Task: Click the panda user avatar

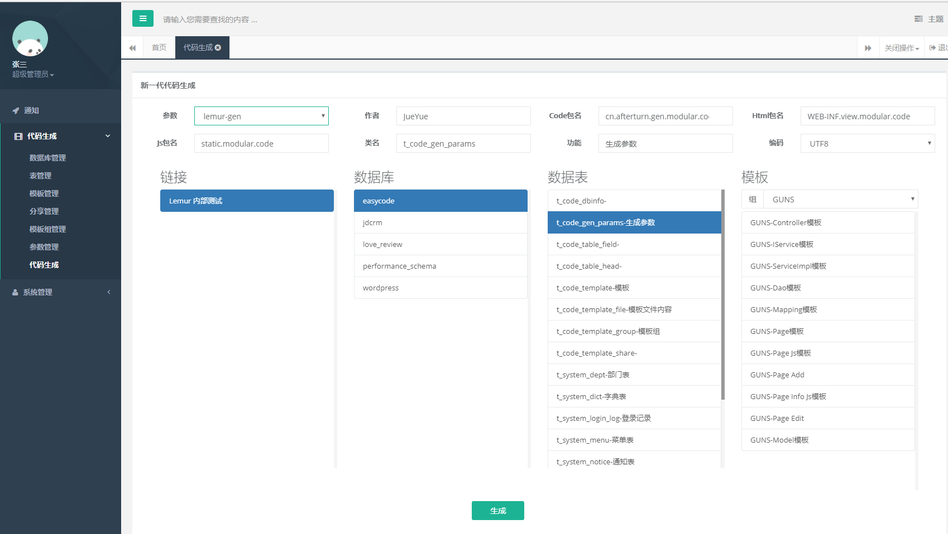Action: pos(30,38)
